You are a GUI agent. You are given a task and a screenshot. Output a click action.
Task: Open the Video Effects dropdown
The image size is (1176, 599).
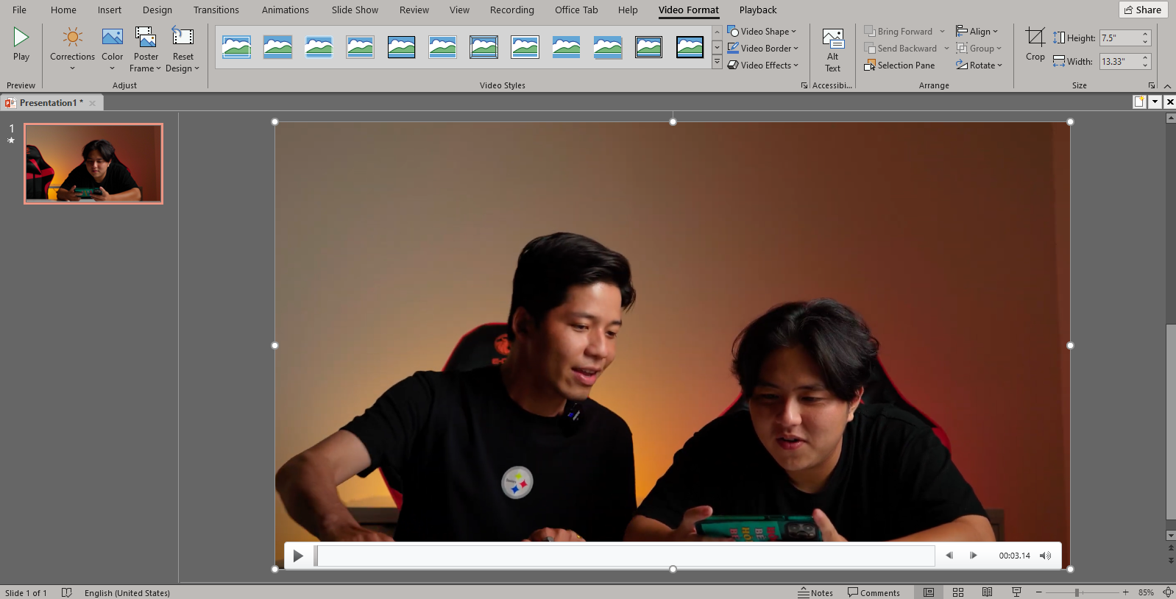(762, 65)
